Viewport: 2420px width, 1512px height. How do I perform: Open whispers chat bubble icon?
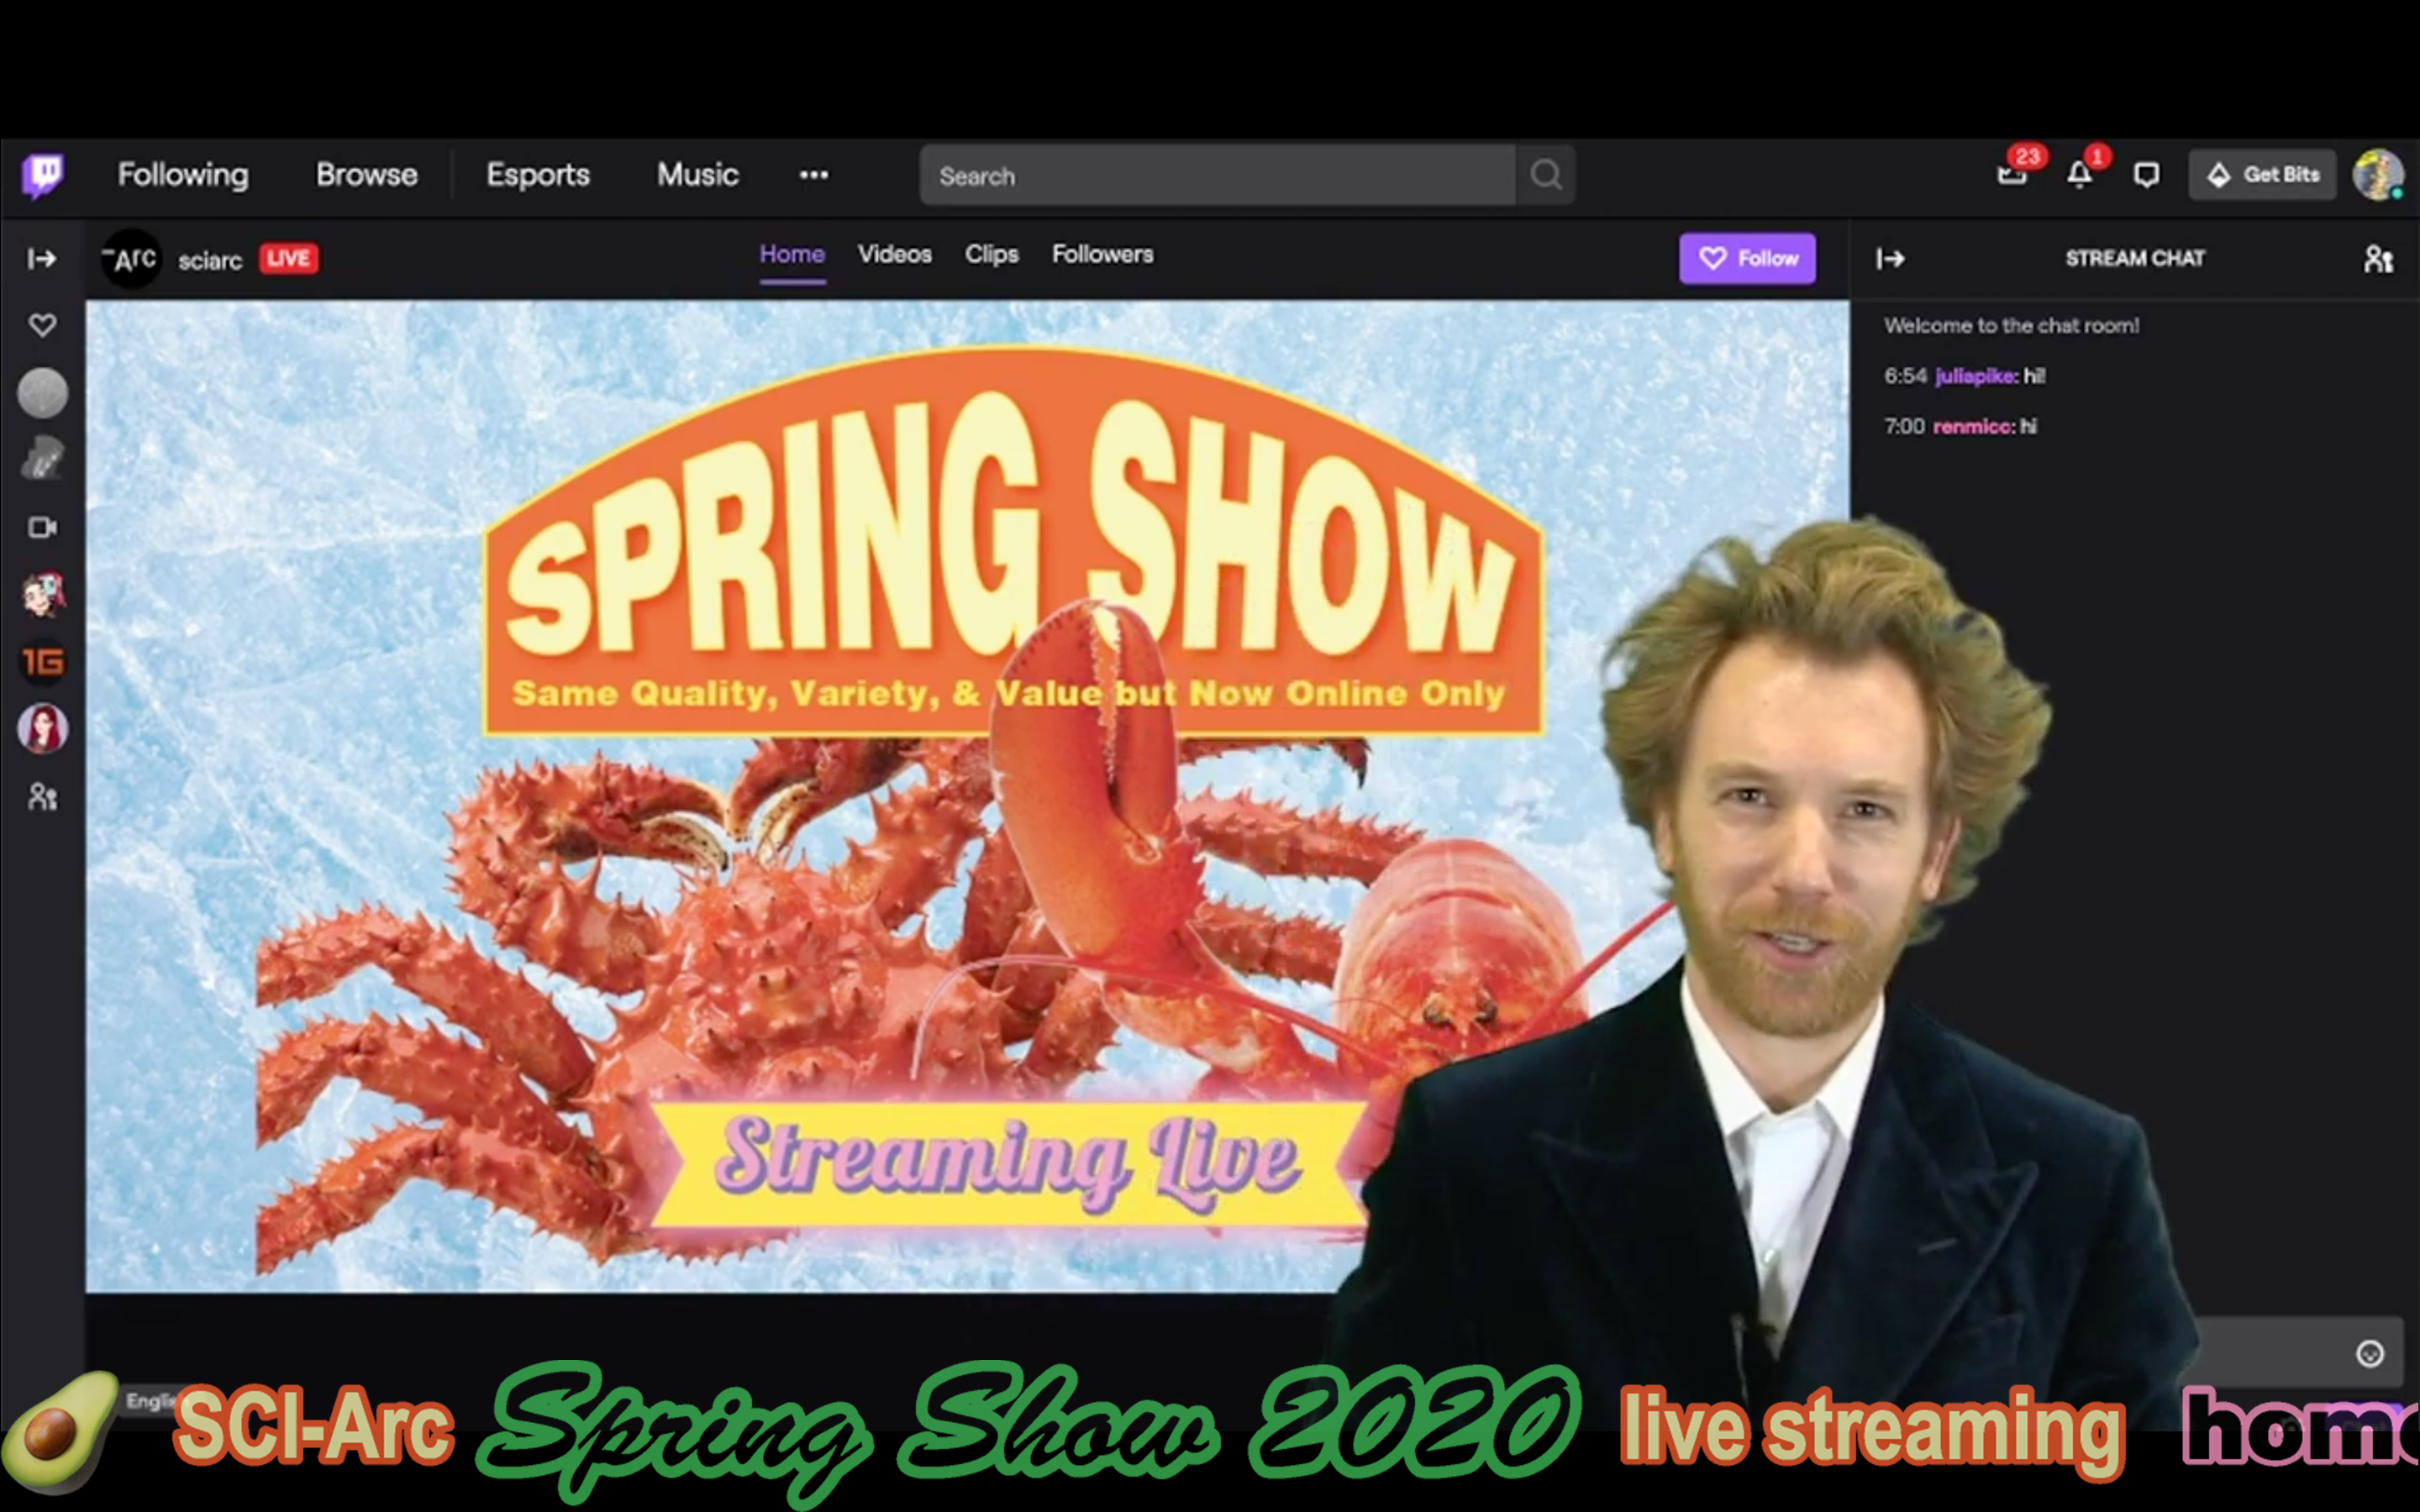pyautogui.click(x=2146, y=176)
